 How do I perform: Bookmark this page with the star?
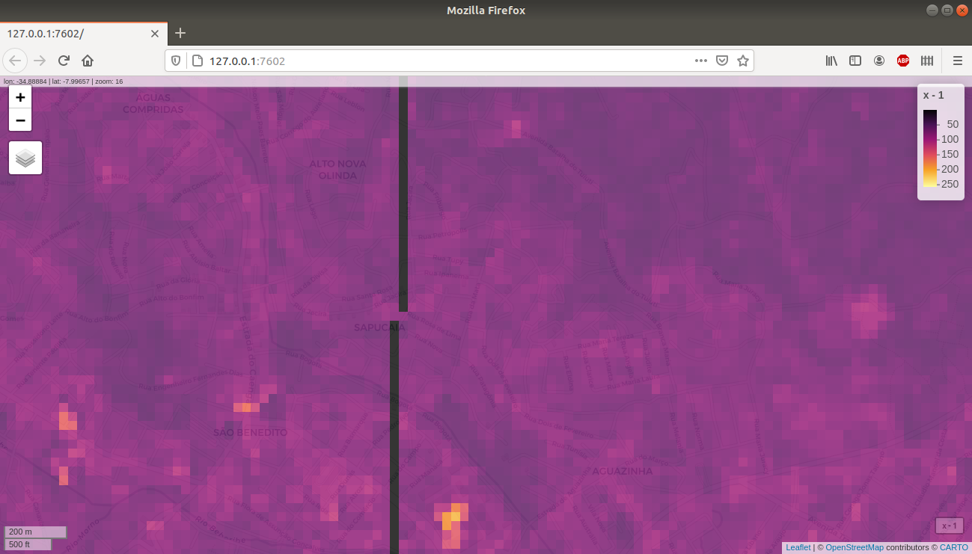click(x=743, y=61)
